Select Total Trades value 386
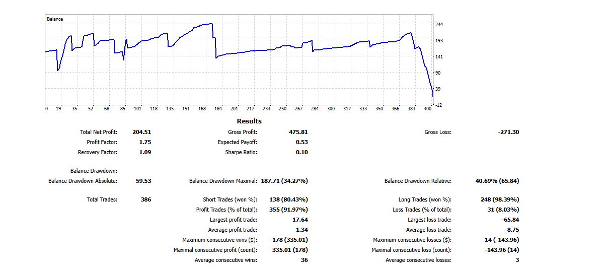 pos(146,200)
